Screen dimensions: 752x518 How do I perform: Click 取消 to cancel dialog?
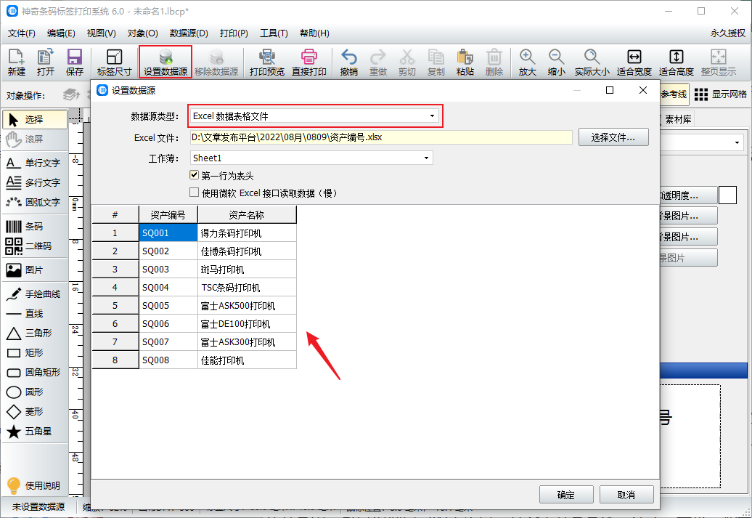626,495
